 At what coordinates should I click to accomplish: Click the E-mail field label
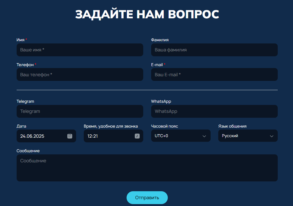(x=157, y=64)
